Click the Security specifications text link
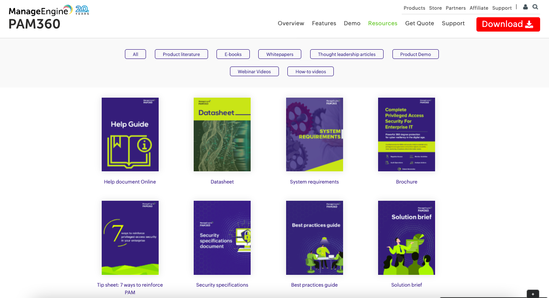This screenshot has height=298, width=549. point(222,285)
